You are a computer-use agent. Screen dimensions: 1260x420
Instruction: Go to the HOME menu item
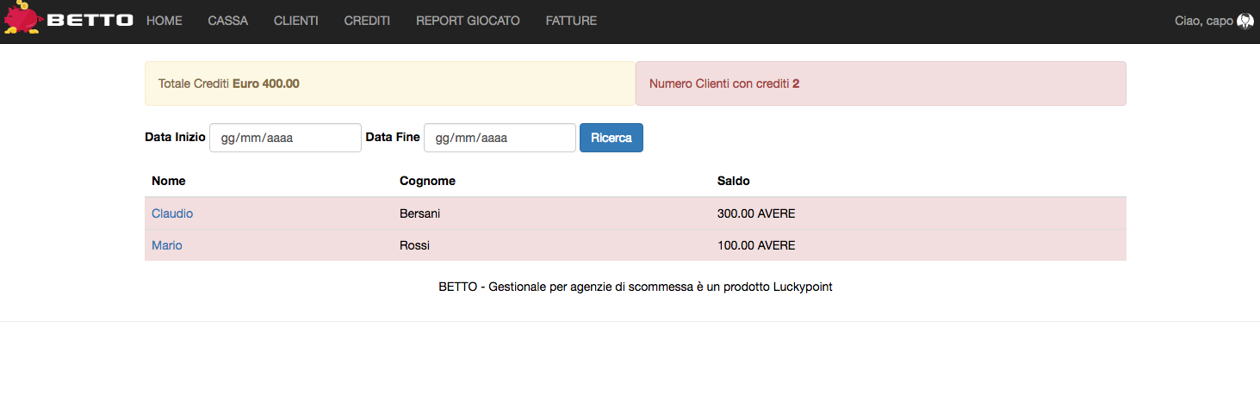coord(164,21)
